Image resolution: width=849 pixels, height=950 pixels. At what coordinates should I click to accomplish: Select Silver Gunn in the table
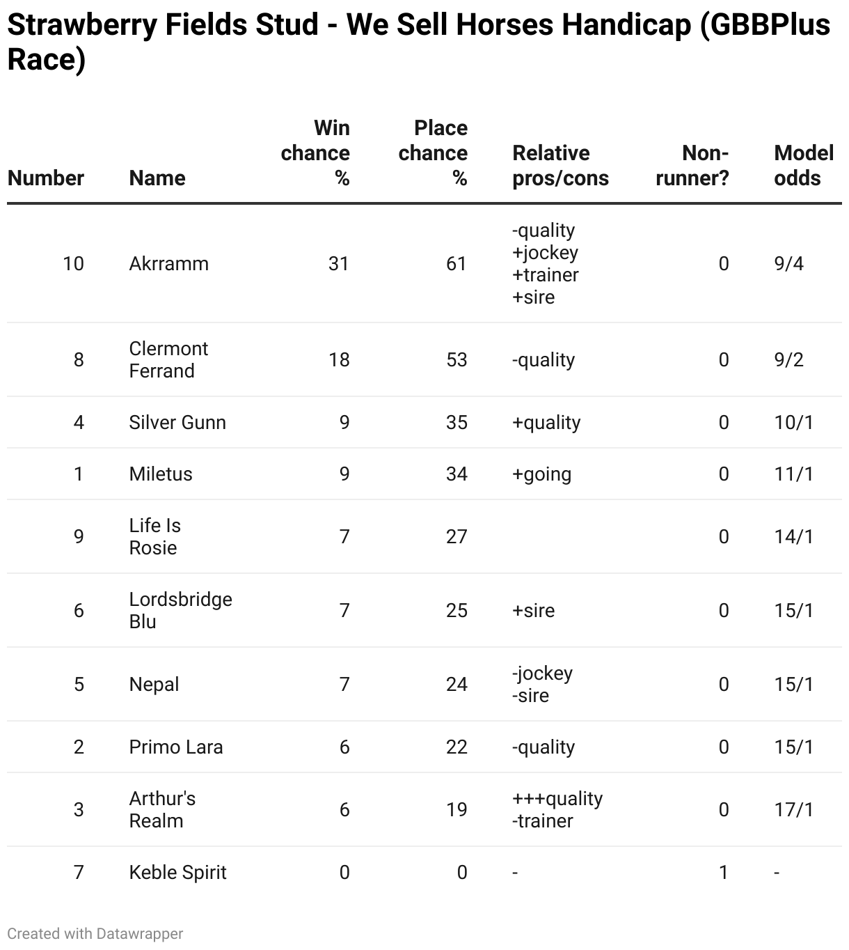point(177,422)
